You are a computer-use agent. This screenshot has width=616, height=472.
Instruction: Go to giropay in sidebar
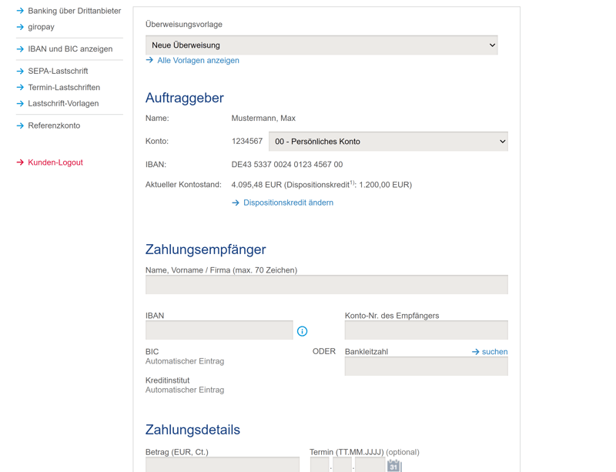pos(41,27)
